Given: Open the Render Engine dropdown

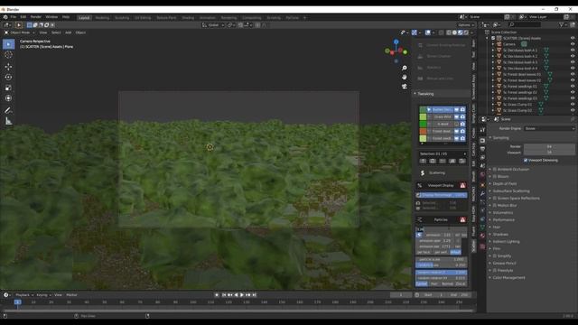Looking at the screenshot, I should click(549, 128).
